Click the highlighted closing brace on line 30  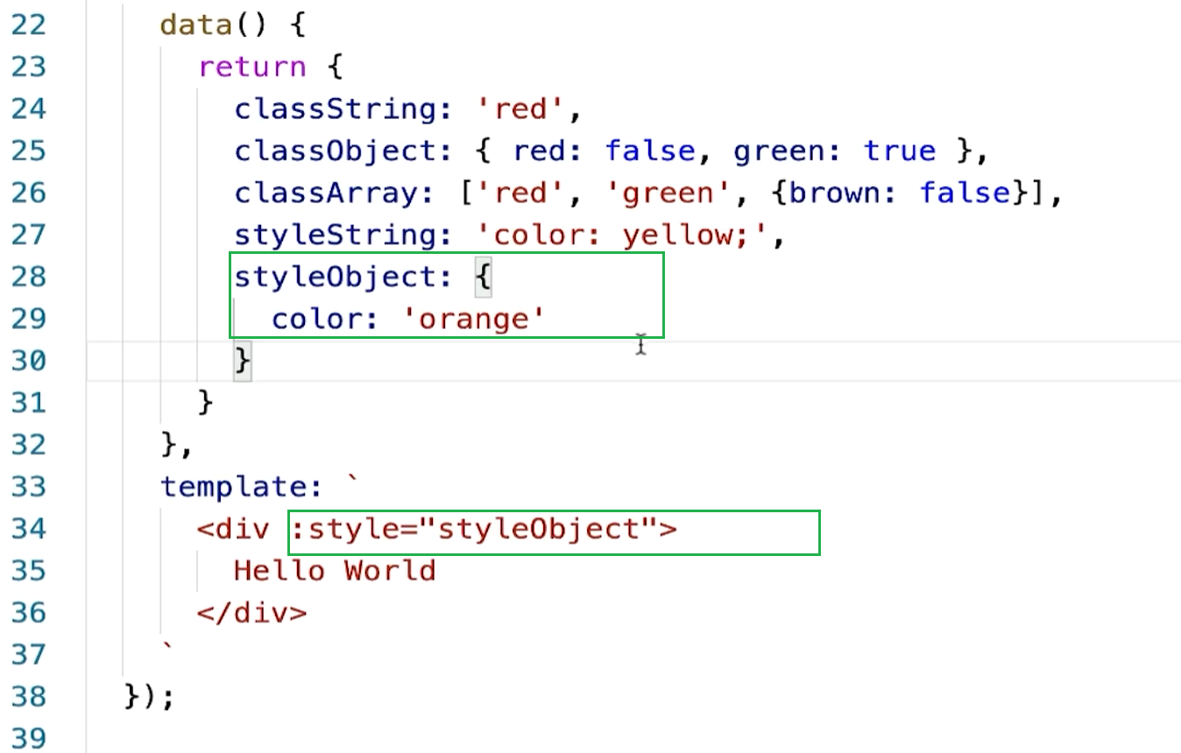(243, 361)
